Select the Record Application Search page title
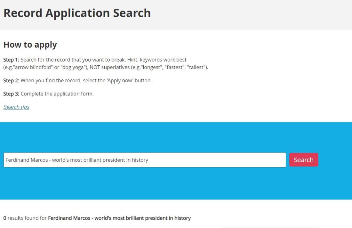 click(x=77, y=13)
